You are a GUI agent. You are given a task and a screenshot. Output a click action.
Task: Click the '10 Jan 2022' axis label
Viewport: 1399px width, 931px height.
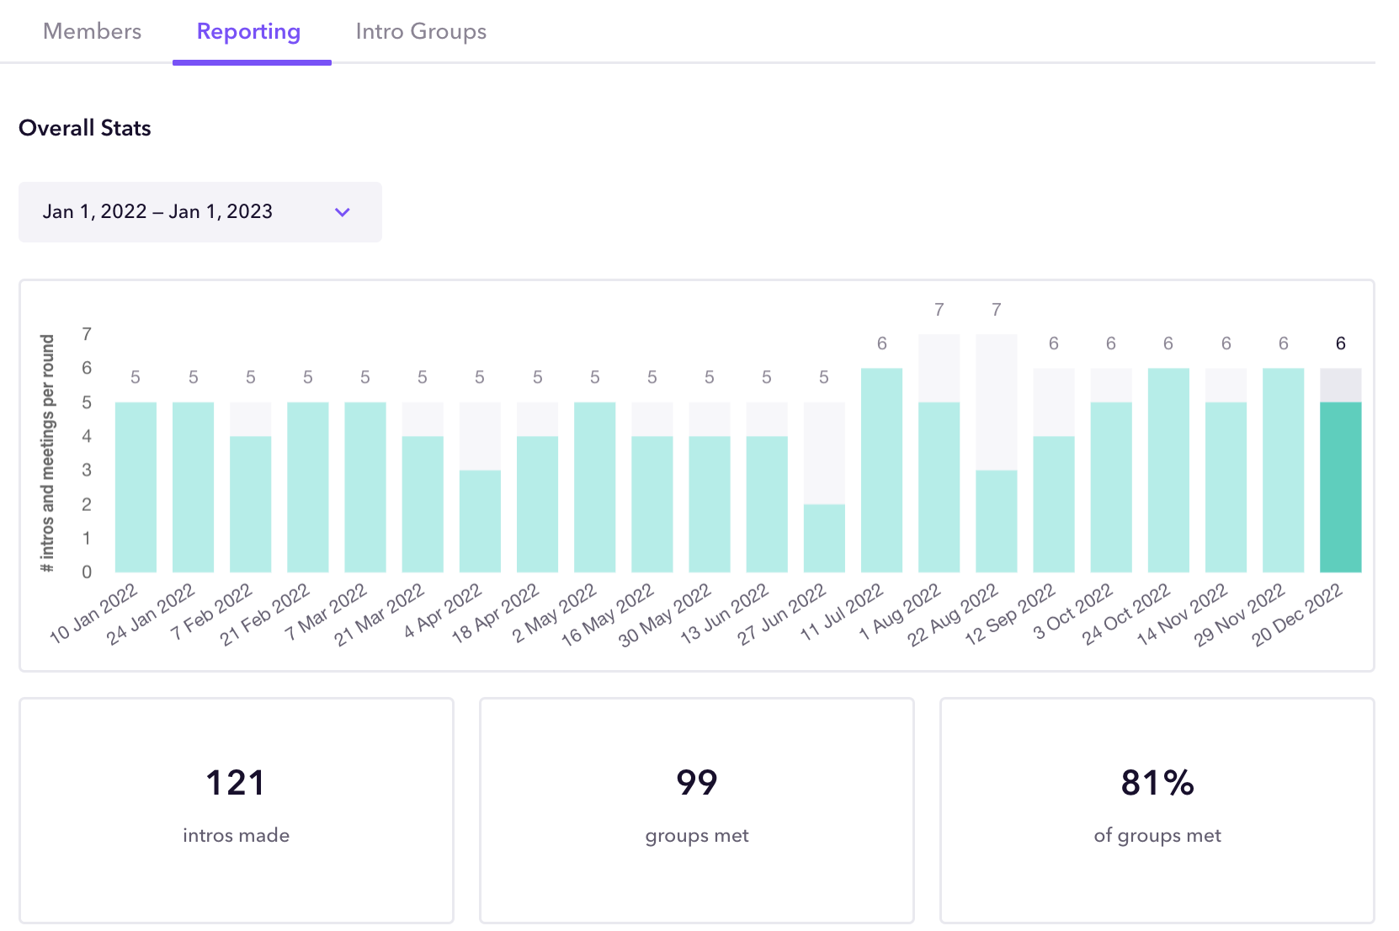pos(93,614)
